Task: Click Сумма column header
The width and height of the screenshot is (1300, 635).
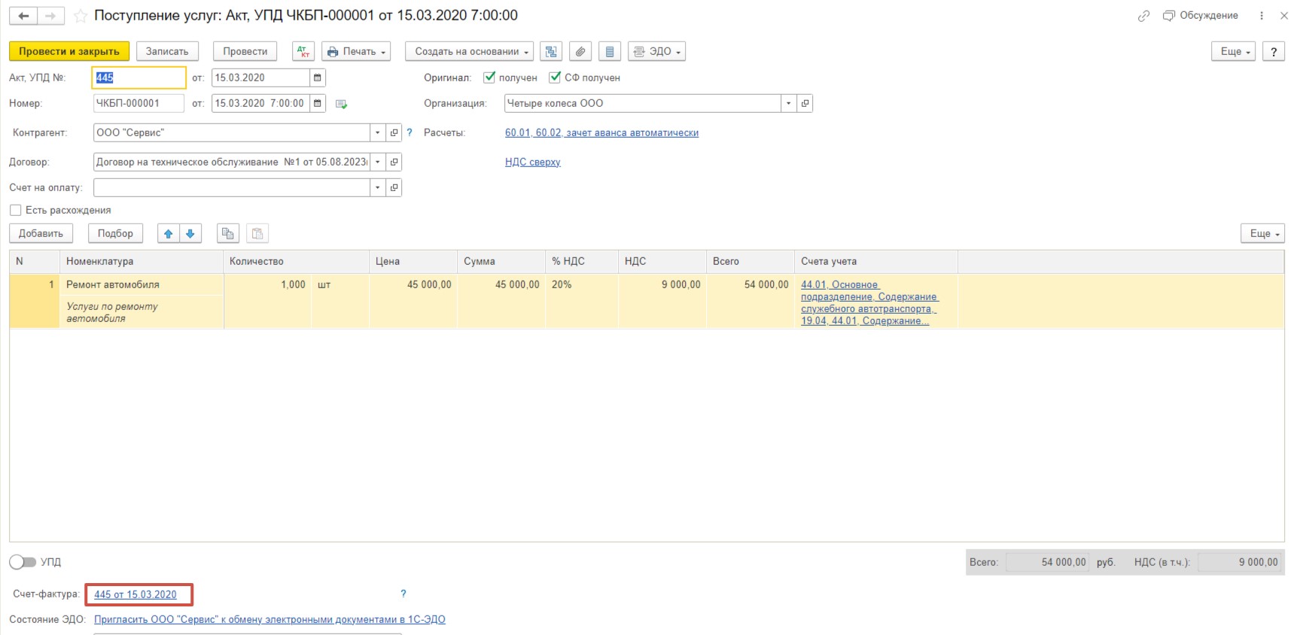Action: tap(501, 261)
